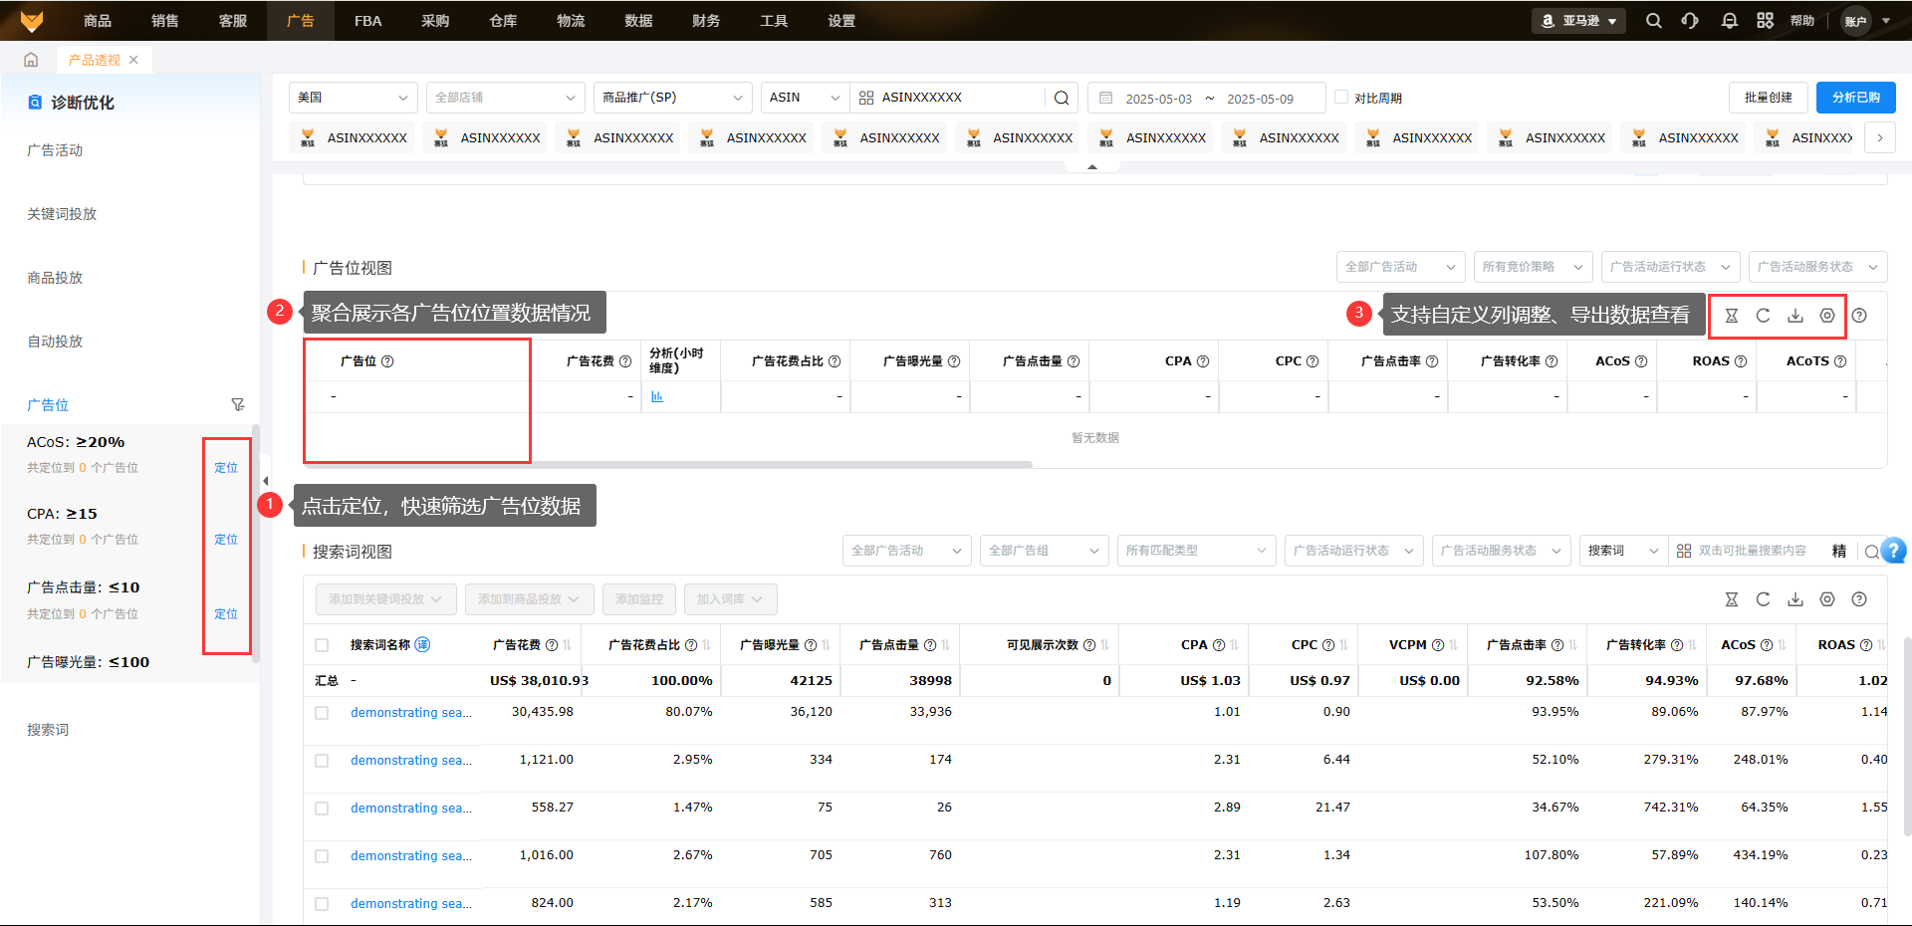
Task: Open the notification bell icon
Action: (1730, 21)
